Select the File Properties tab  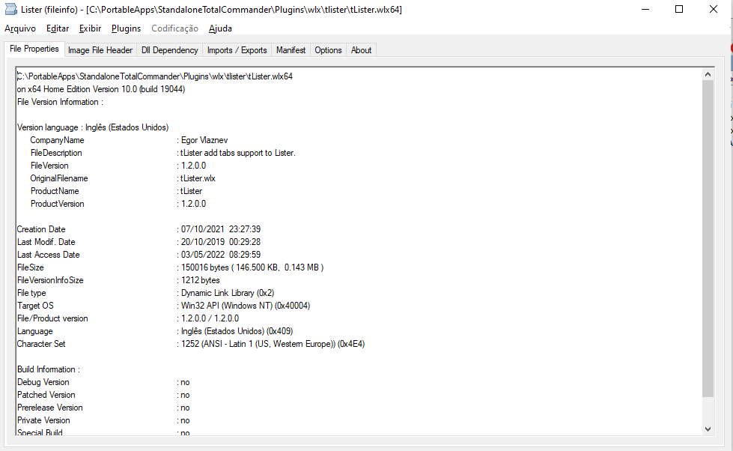34,48
